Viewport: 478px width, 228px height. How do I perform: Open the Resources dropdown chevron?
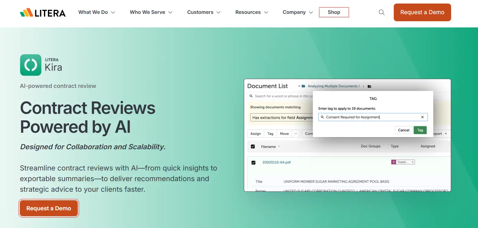pyautogui.click(x=266, y=12)
